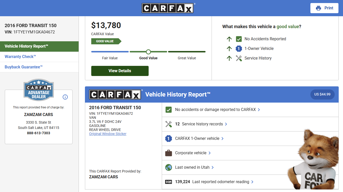Click the US $44.99 price badge
Image resolution: width=343 pixels, height=192 pixels.
coord(322,94)
